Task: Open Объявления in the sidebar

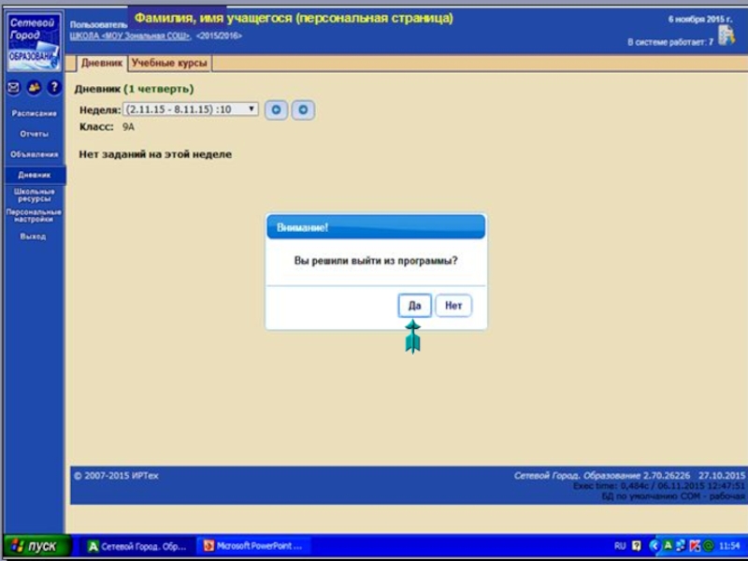Action: coord(34,154)
